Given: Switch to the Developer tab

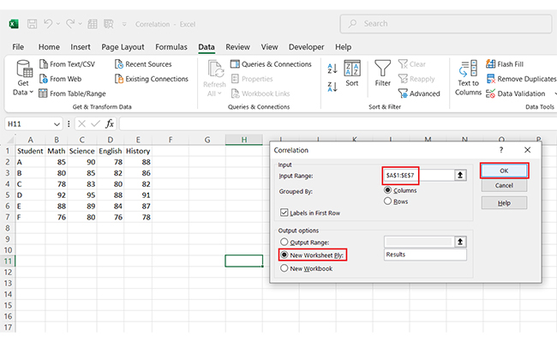Looking at the screenshot, I should pyautogui.click(x=306, y=47).
